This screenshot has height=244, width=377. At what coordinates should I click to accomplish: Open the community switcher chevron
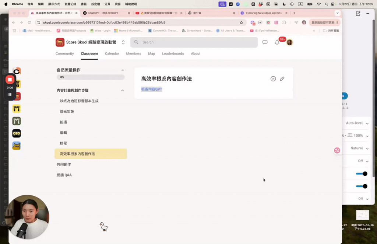[123, 42]
